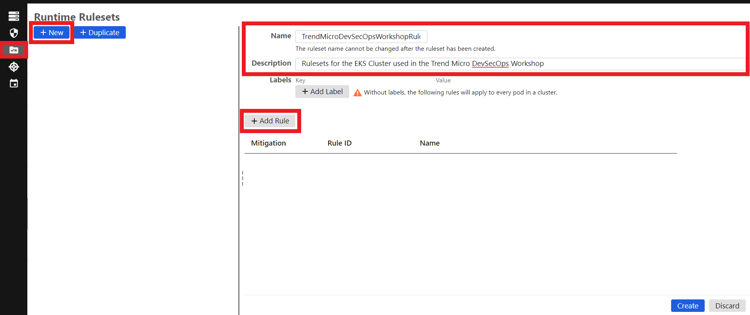Click the Rule ID column header
The height and width of the screenshot is (315, 750).
pyautogui.click(x=339, y=143)
